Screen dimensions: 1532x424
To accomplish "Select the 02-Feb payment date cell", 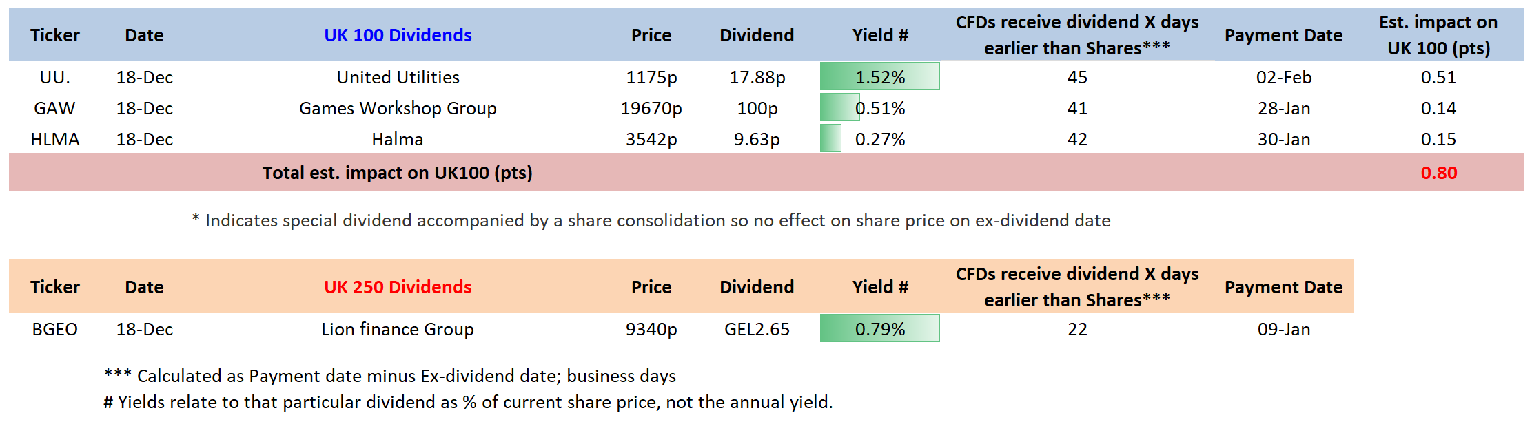I will point(1283,77).
